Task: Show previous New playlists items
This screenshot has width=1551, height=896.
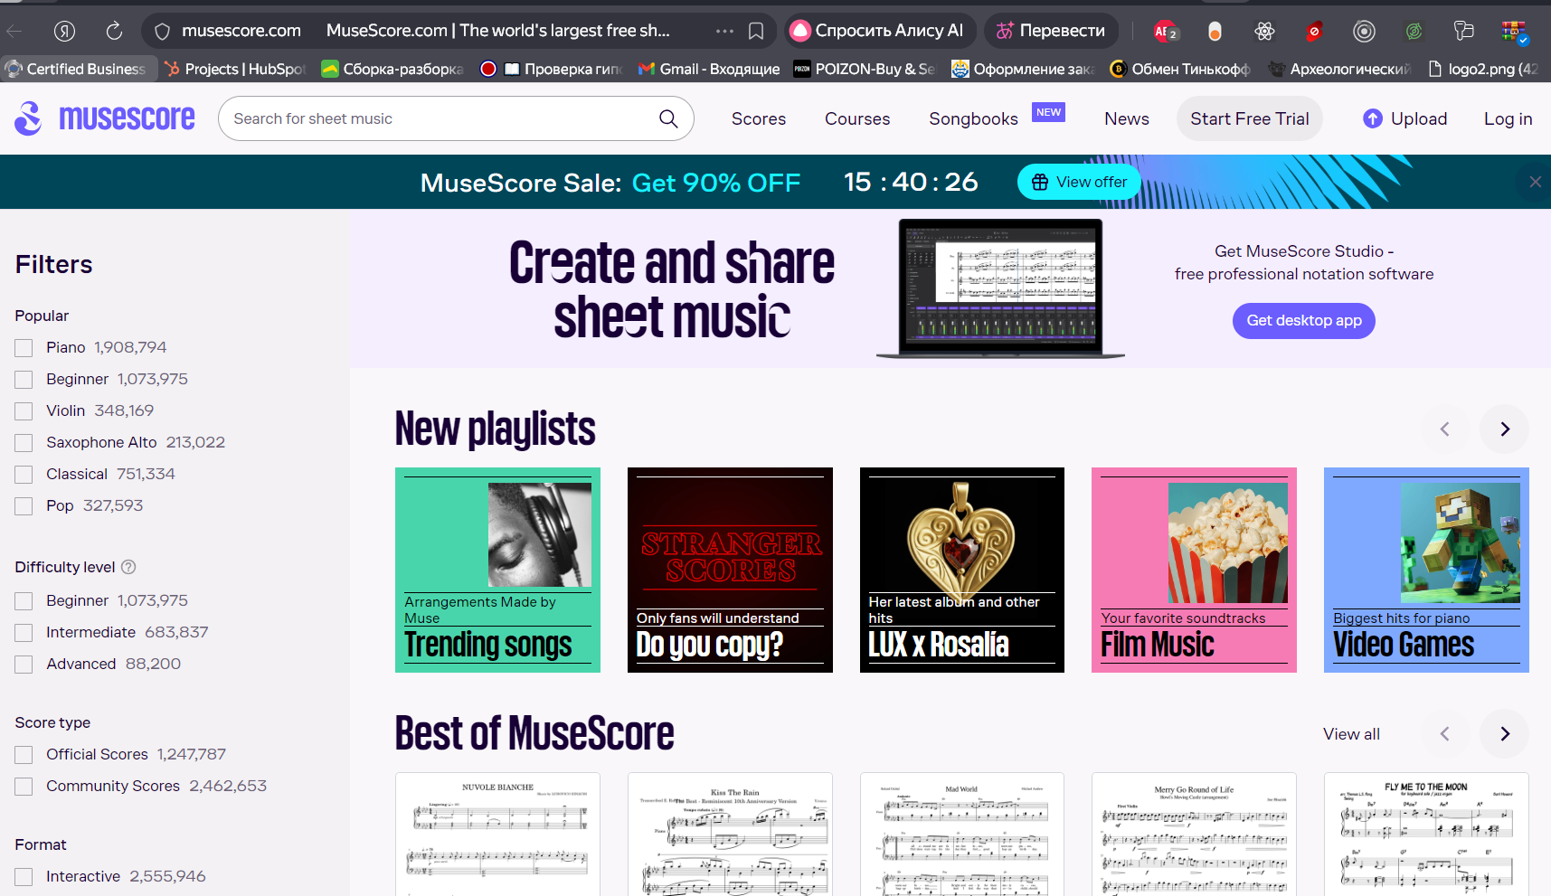Action: click(1444, 429)
